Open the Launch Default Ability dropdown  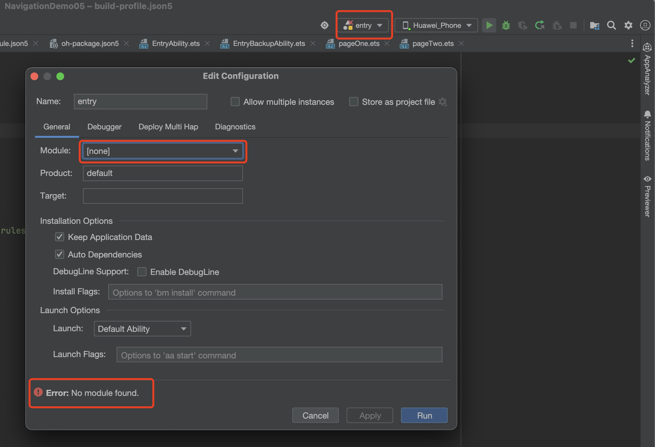pyautogui.click(x=142, y=329)
